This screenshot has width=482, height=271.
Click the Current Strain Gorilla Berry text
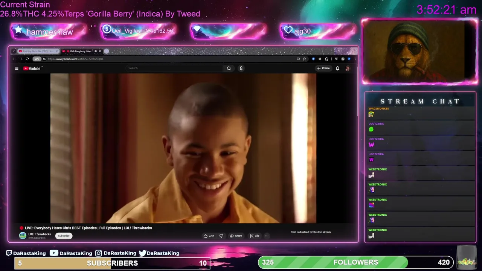[100, 9]
